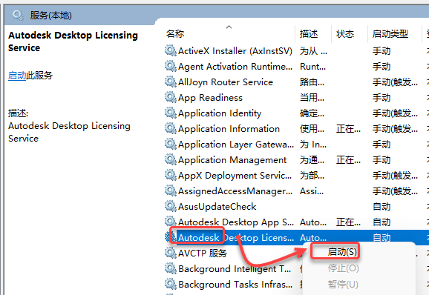Select the AsusUpdateCheck service
429x295 pixels.
click(217, 207)
